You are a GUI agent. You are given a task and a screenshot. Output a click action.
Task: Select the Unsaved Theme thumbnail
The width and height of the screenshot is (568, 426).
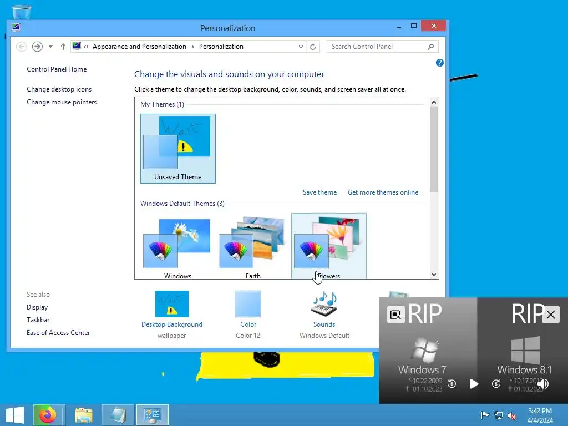point(178,149)
